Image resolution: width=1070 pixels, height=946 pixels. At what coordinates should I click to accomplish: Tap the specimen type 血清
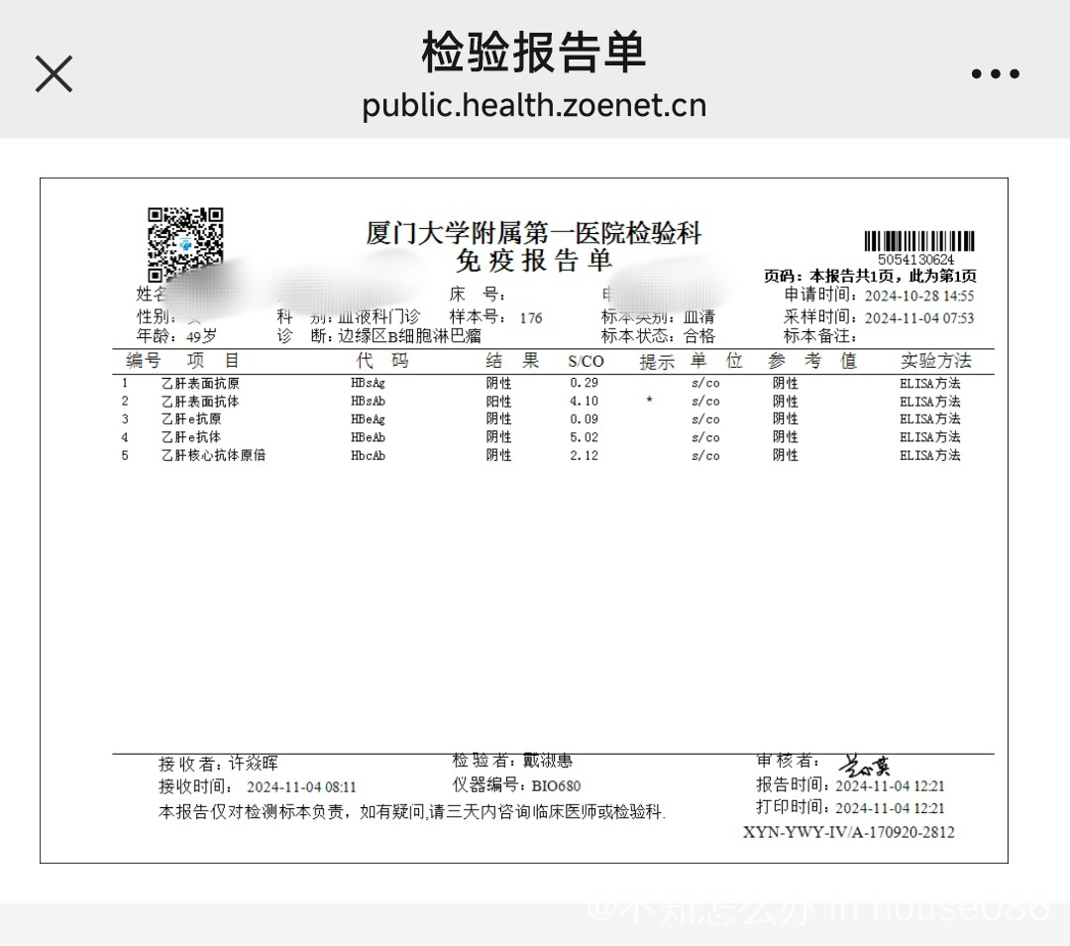click(x=699, y=317)
